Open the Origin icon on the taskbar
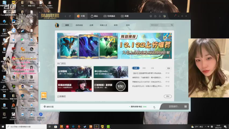The width and height of the screenshot is (229, 129). click(x=79, y=126)
